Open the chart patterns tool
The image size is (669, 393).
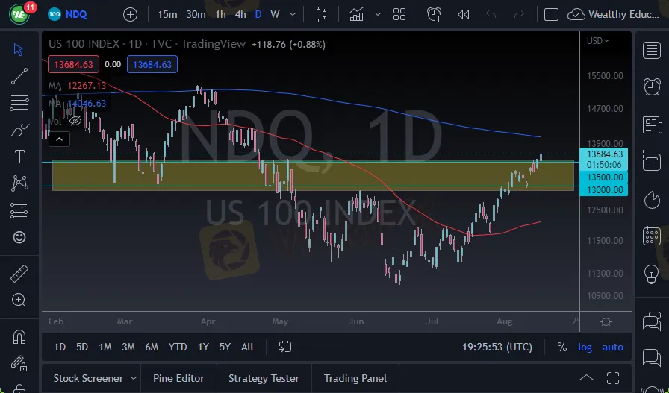coord(19,183)
